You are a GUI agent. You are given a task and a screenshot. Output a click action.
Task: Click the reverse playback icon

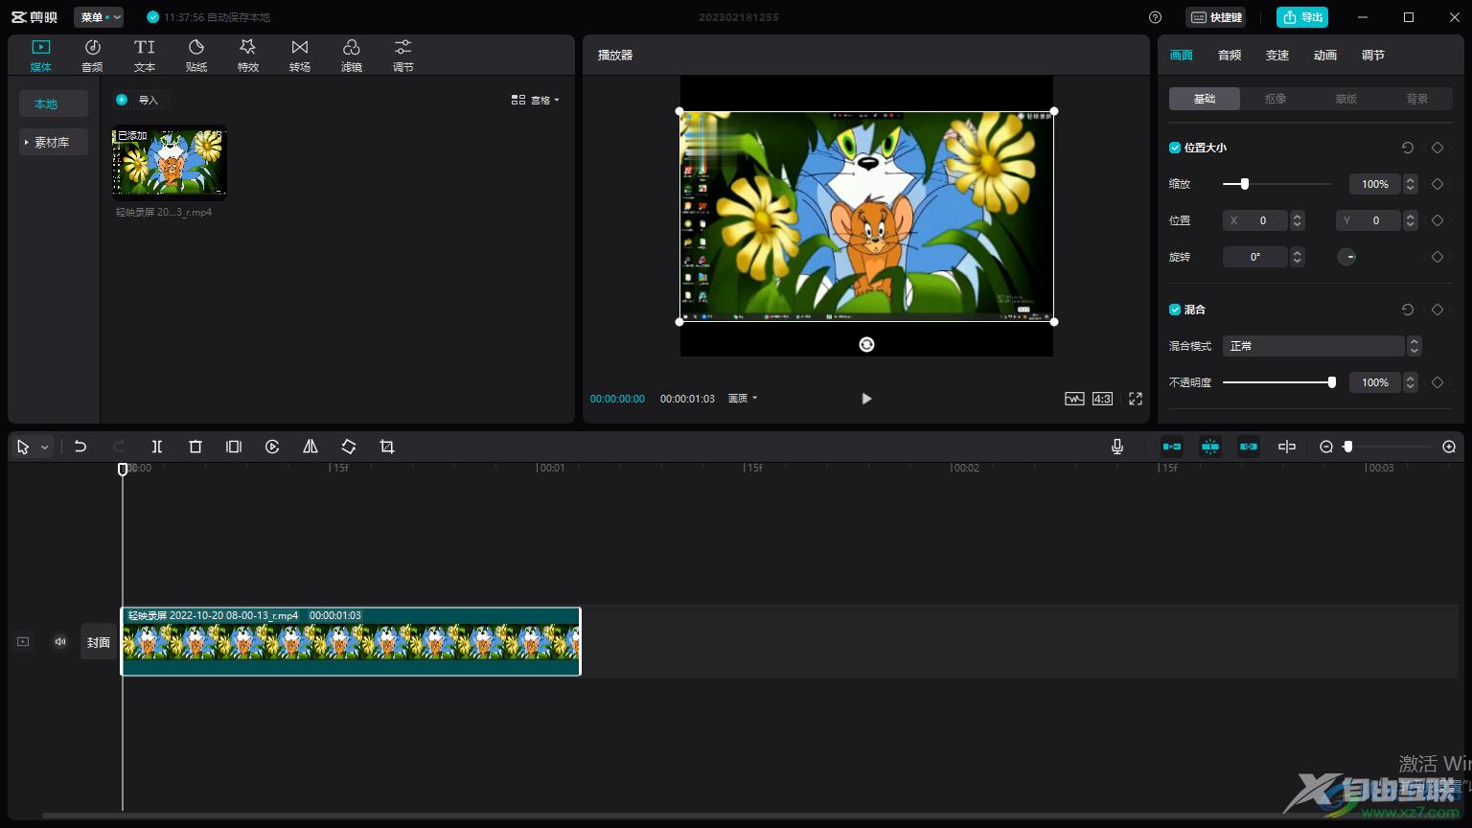click(272, 447)
